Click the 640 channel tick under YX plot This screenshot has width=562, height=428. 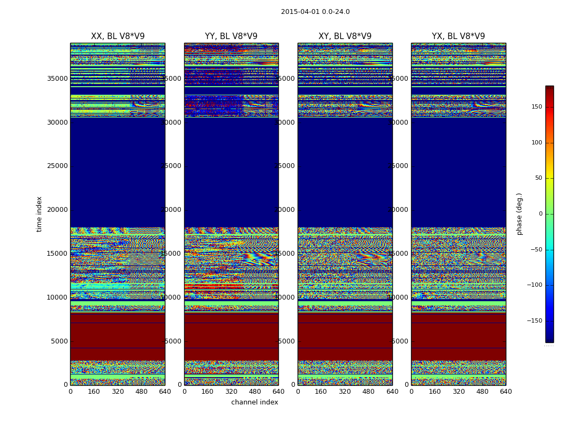506,392
